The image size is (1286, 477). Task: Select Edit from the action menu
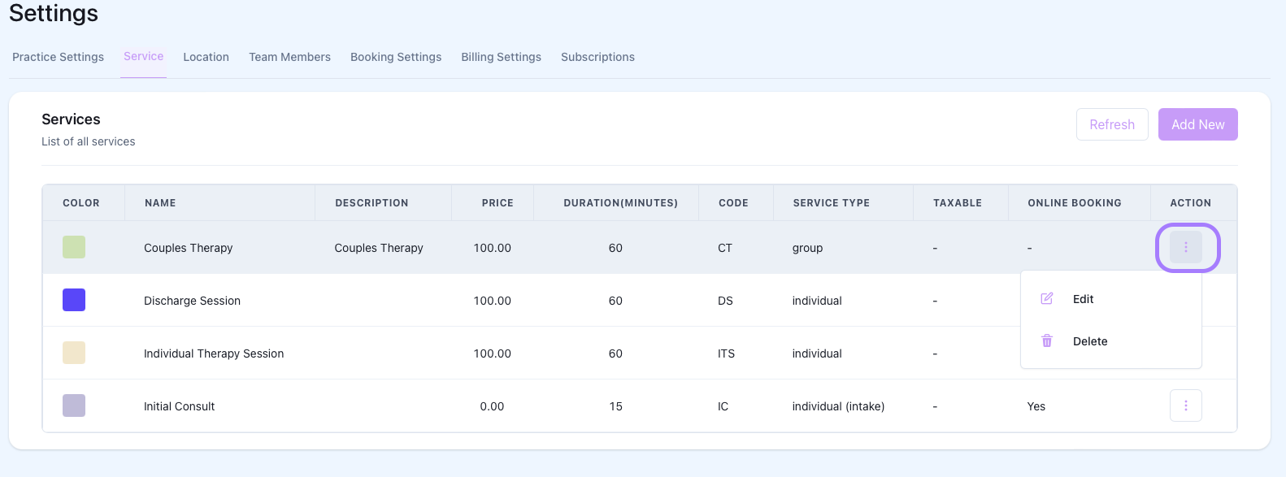(x=1083, y=299)
